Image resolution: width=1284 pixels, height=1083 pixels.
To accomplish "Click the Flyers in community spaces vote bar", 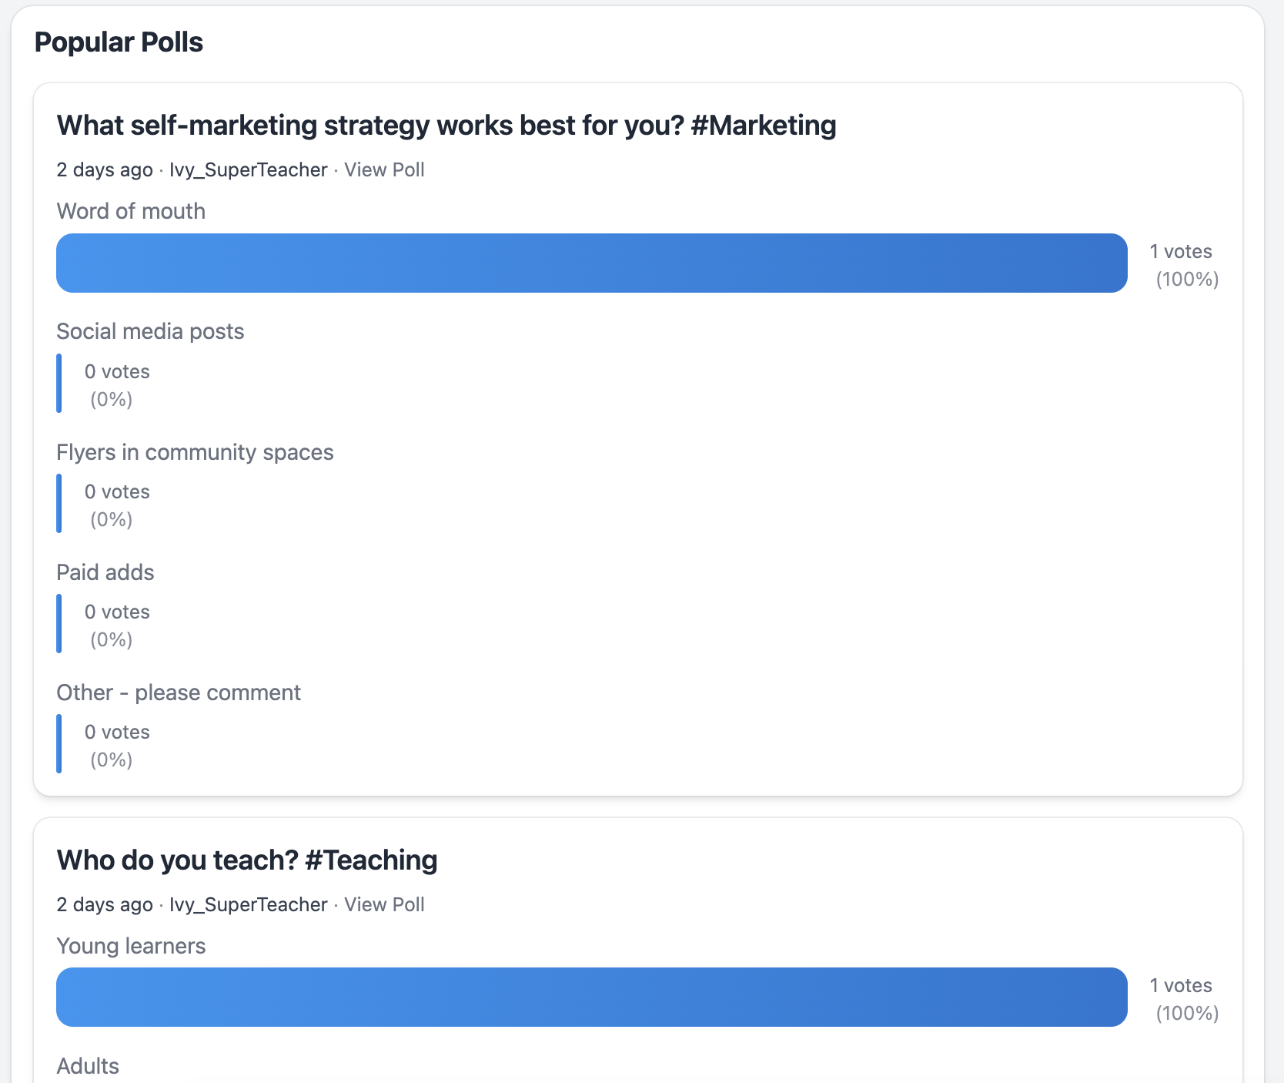I will (x=59, y=504).
